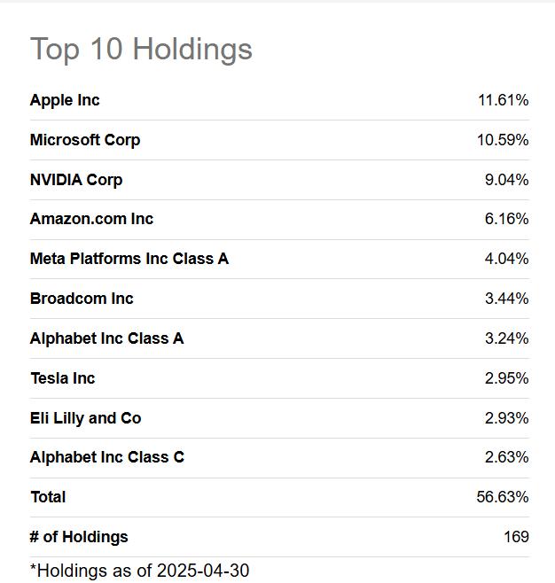Select the Apple Inc holding name
This screenshot has width=555, height=583.
65,100
